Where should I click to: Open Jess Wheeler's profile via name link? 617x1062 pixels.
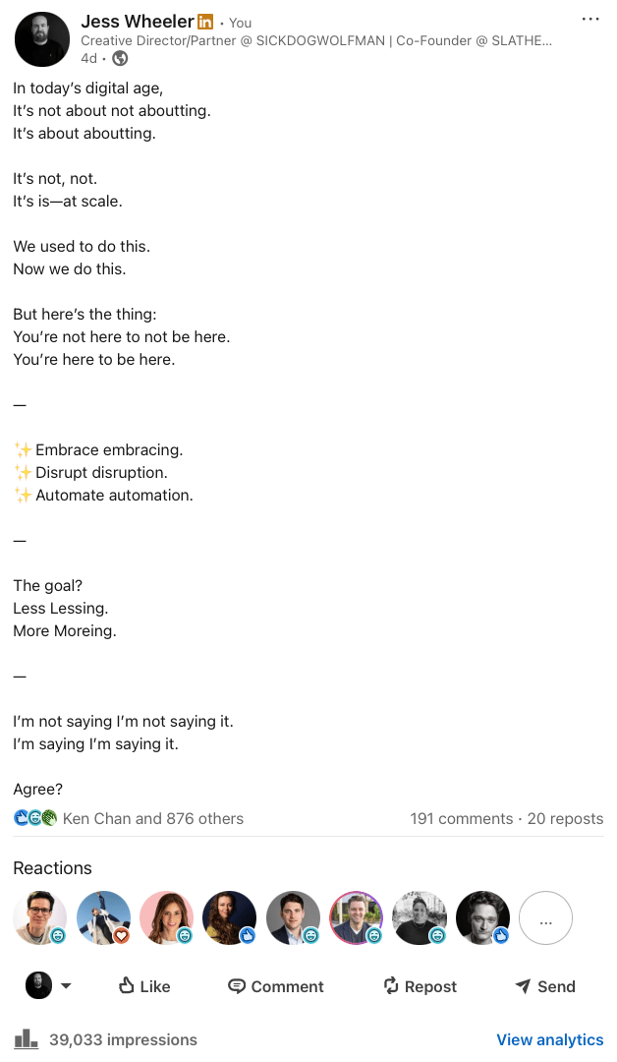click(x=138, y=22)
